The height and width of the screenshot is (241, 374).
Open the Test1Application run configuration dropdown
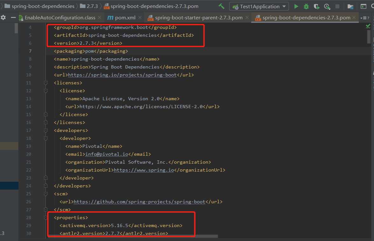[259, 6]
